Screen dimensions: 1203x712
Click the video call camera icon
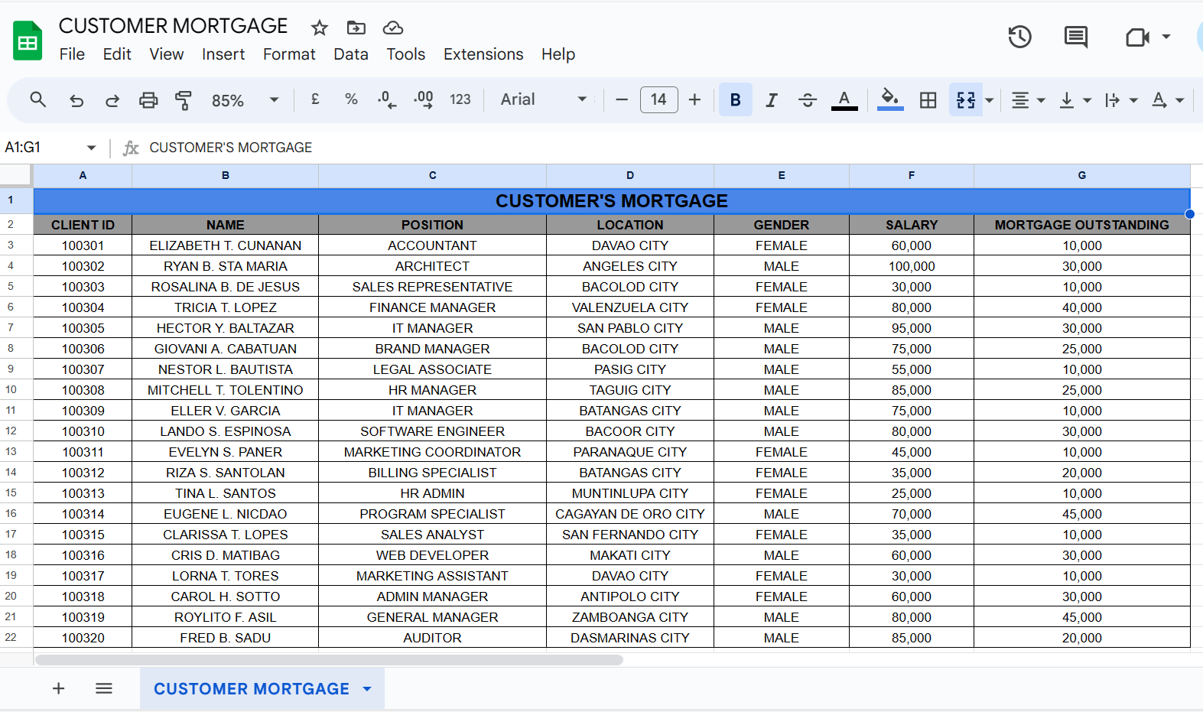tap(1137, 37)
